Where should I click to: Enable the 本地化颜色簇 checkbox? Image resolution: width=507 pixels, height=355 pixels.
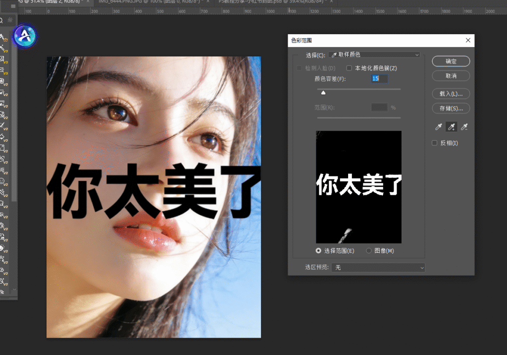349,68
